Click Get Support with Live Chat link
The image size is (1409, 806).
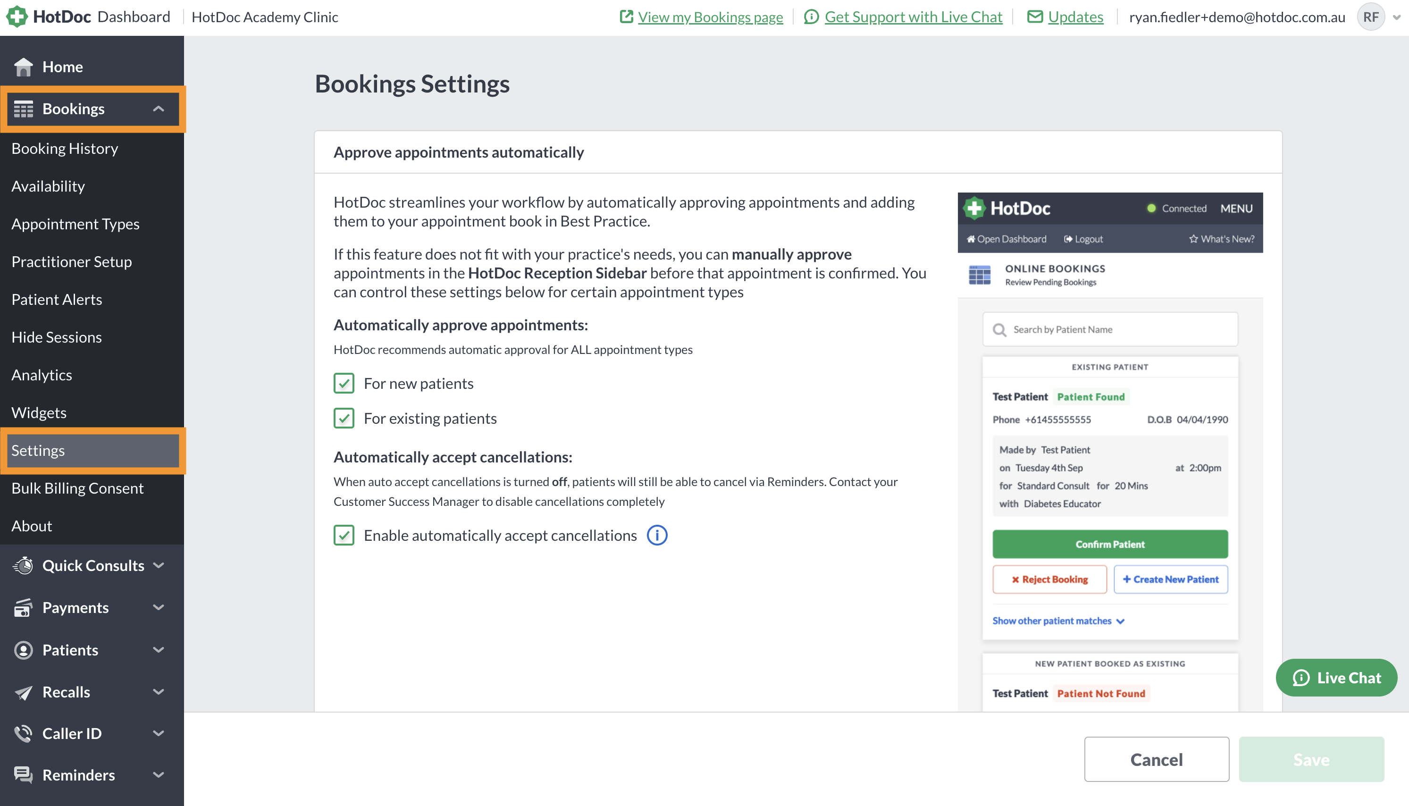(913, 17)
